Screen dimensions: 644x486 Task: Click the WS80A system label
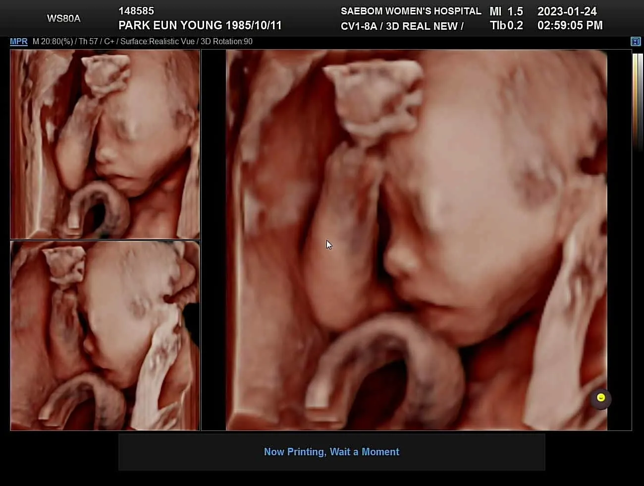[x=63, y=18]
